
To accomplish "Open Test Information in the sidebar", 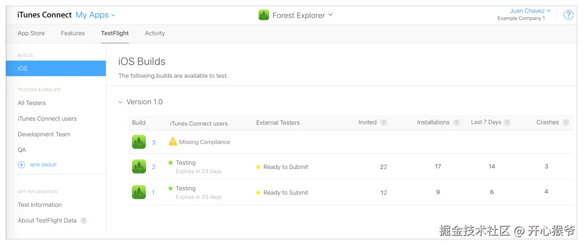I will pos(40,205).
